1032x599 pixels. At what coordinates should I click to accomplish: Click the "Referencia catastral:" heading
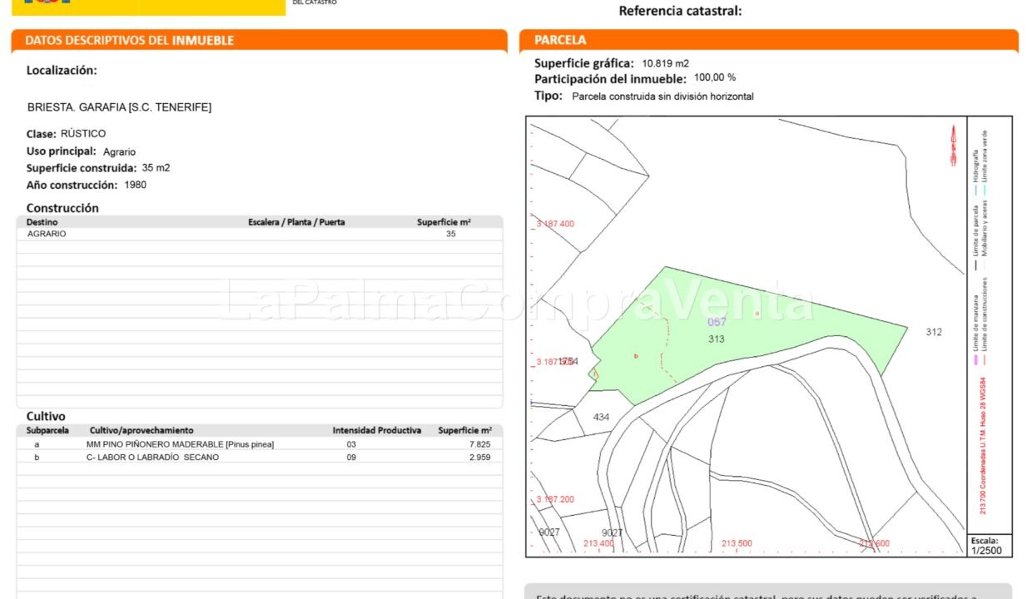(x=680, y=11)
